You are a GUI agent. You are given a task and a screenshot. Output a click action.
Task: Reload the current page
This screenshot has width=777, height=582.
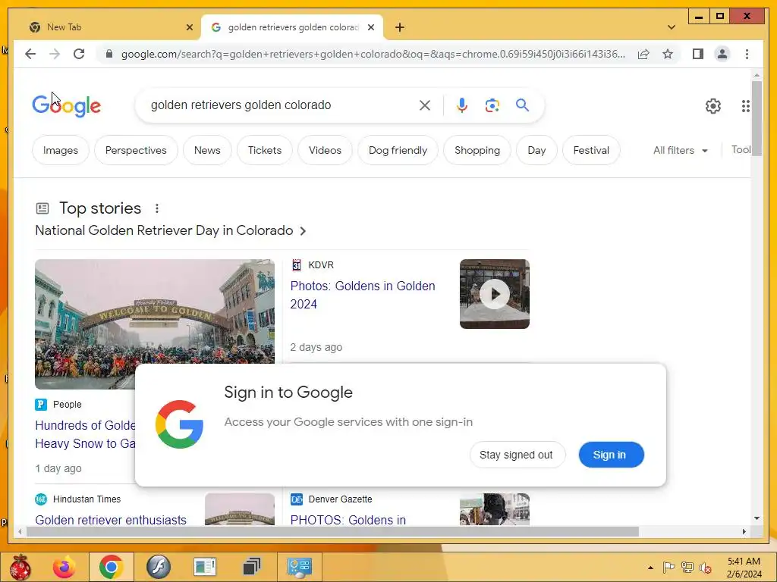[x=79, y=54]
